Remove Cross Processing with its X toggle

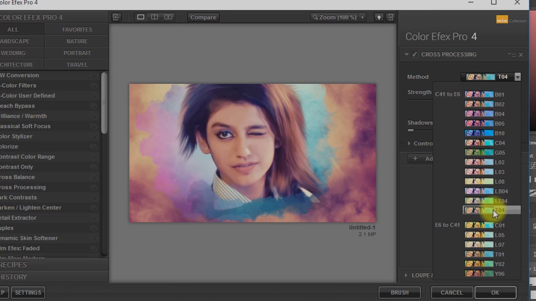pos(521,54)
